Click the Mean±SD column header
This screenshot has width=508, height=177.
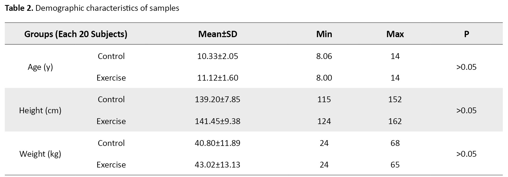click(x=218, y=34)
